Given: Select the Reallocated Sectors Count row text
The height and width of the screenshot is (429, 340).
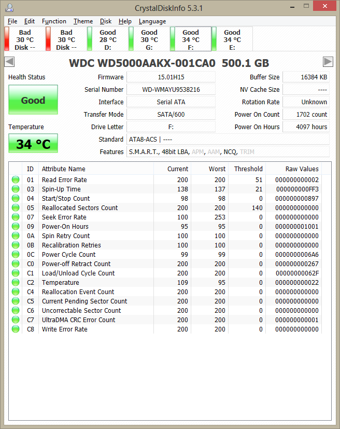Looking at the screenshot, I should click(80, 208).
